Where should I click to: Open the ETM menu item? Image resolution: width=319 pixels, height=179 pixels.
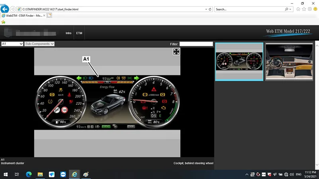[79, 33]
